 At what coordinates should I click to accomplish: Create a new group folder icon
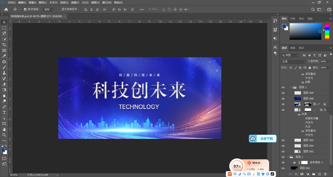[313, 174]
